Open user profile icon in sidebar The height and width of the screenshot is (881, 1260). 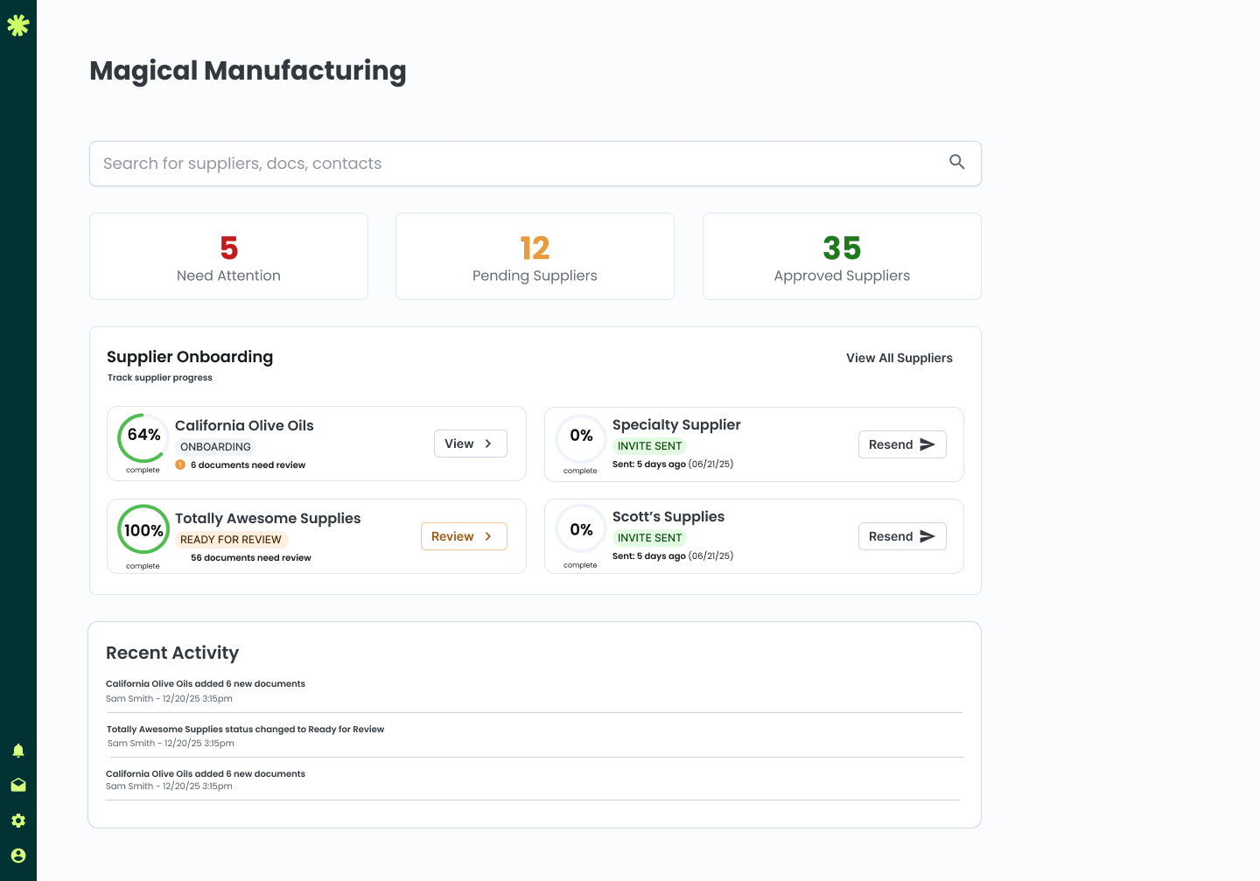click(18, 856)
